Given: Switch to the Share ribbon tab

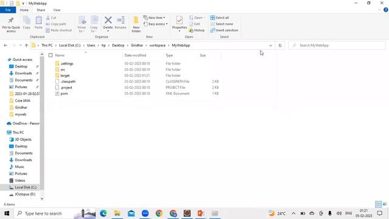Looking at the screenshot, I should [41, 10].
